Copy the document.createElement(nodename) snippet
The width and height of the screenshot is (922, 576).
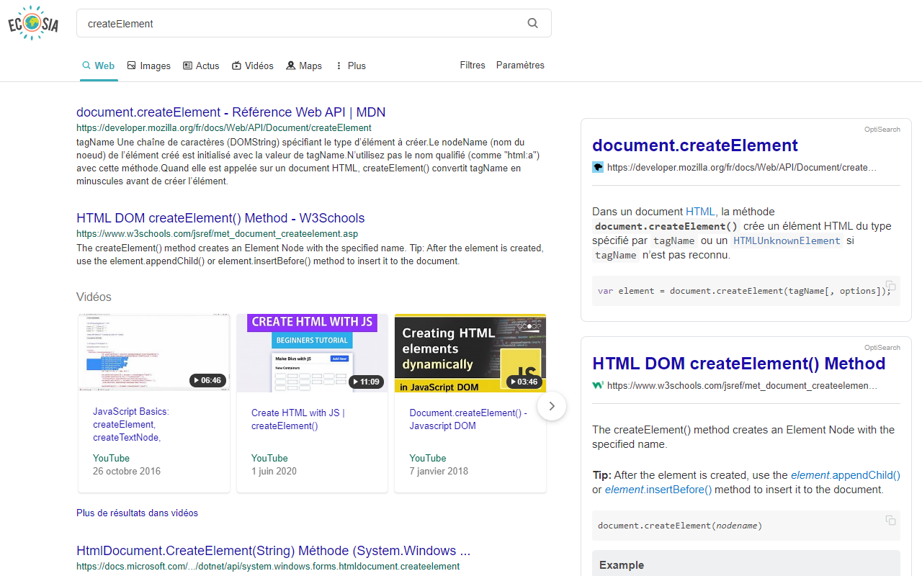[x=890, y=518]
